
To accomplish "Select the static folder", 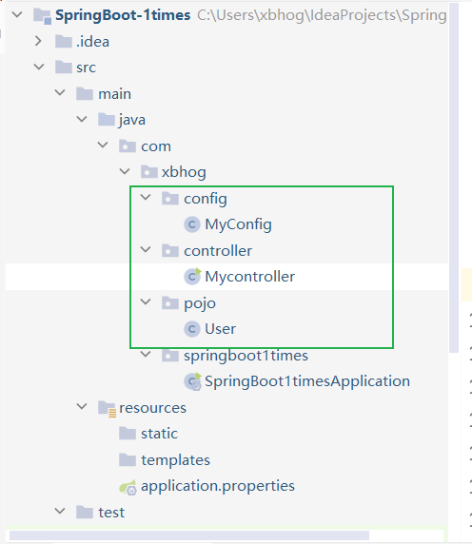I will tap(159, 434).
